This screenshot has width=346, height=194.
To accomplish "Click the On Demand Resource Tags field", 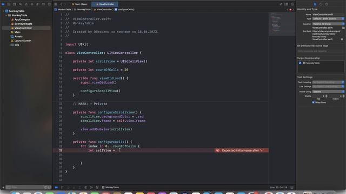I will point(321,51).
